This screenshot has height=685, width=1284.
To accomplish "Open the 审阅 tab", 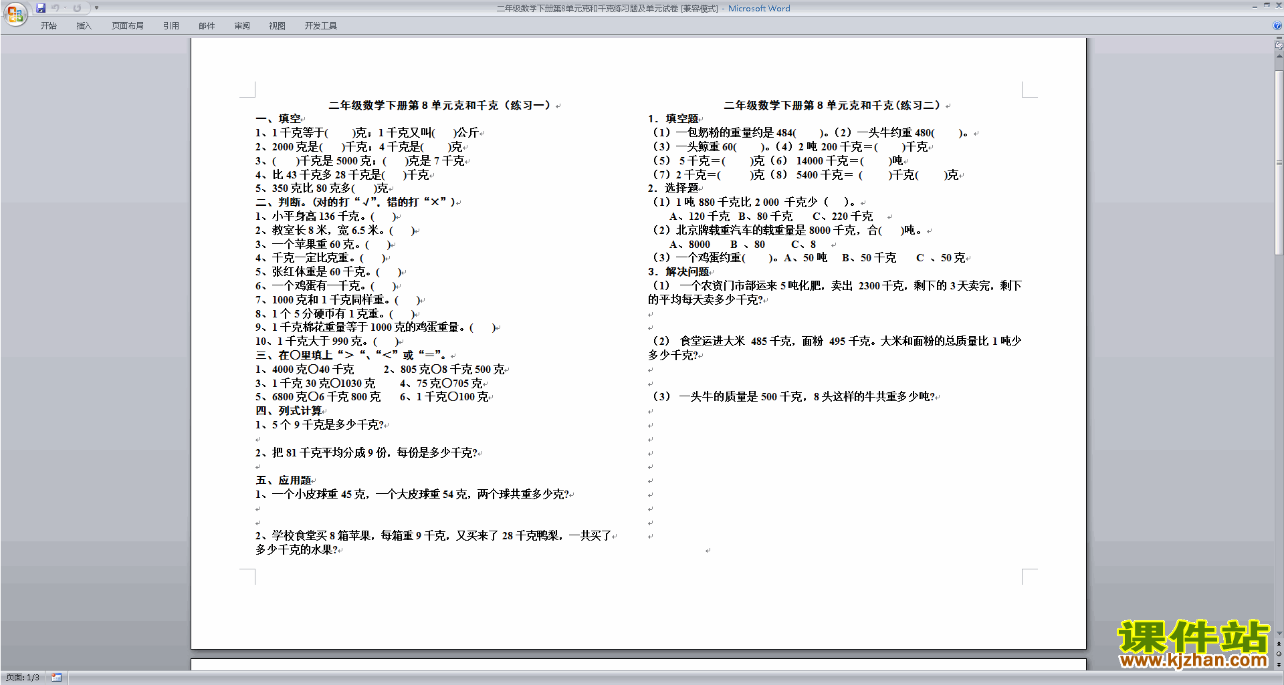I will pos(242,26).
